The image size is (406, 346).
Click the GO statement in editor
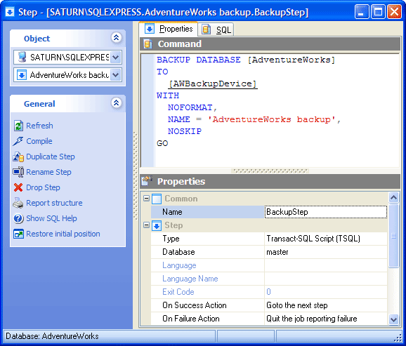162,143
